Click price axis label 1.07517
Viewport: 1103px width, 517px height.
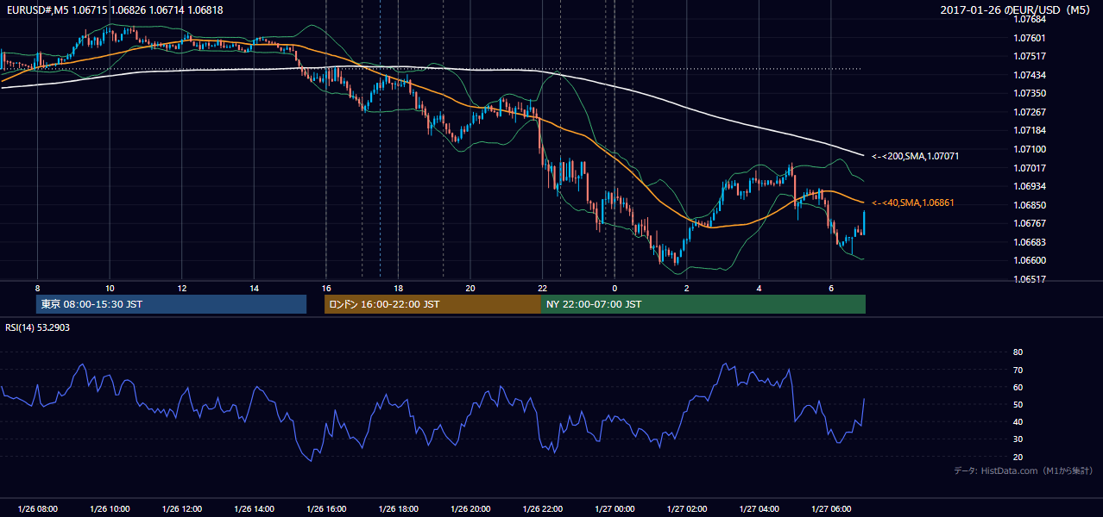[x=1030, y=56]
